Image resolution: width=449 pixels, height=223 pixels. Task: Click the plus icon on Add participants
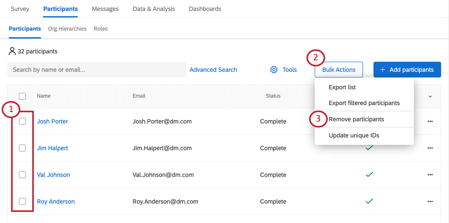click(x=382, y=70)
